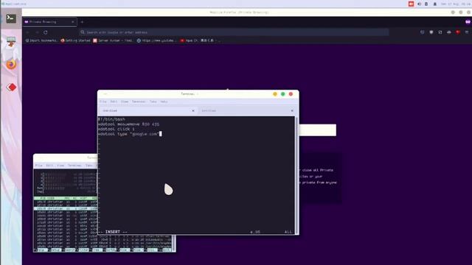Open the date and clock in top panel

[456, 4]
